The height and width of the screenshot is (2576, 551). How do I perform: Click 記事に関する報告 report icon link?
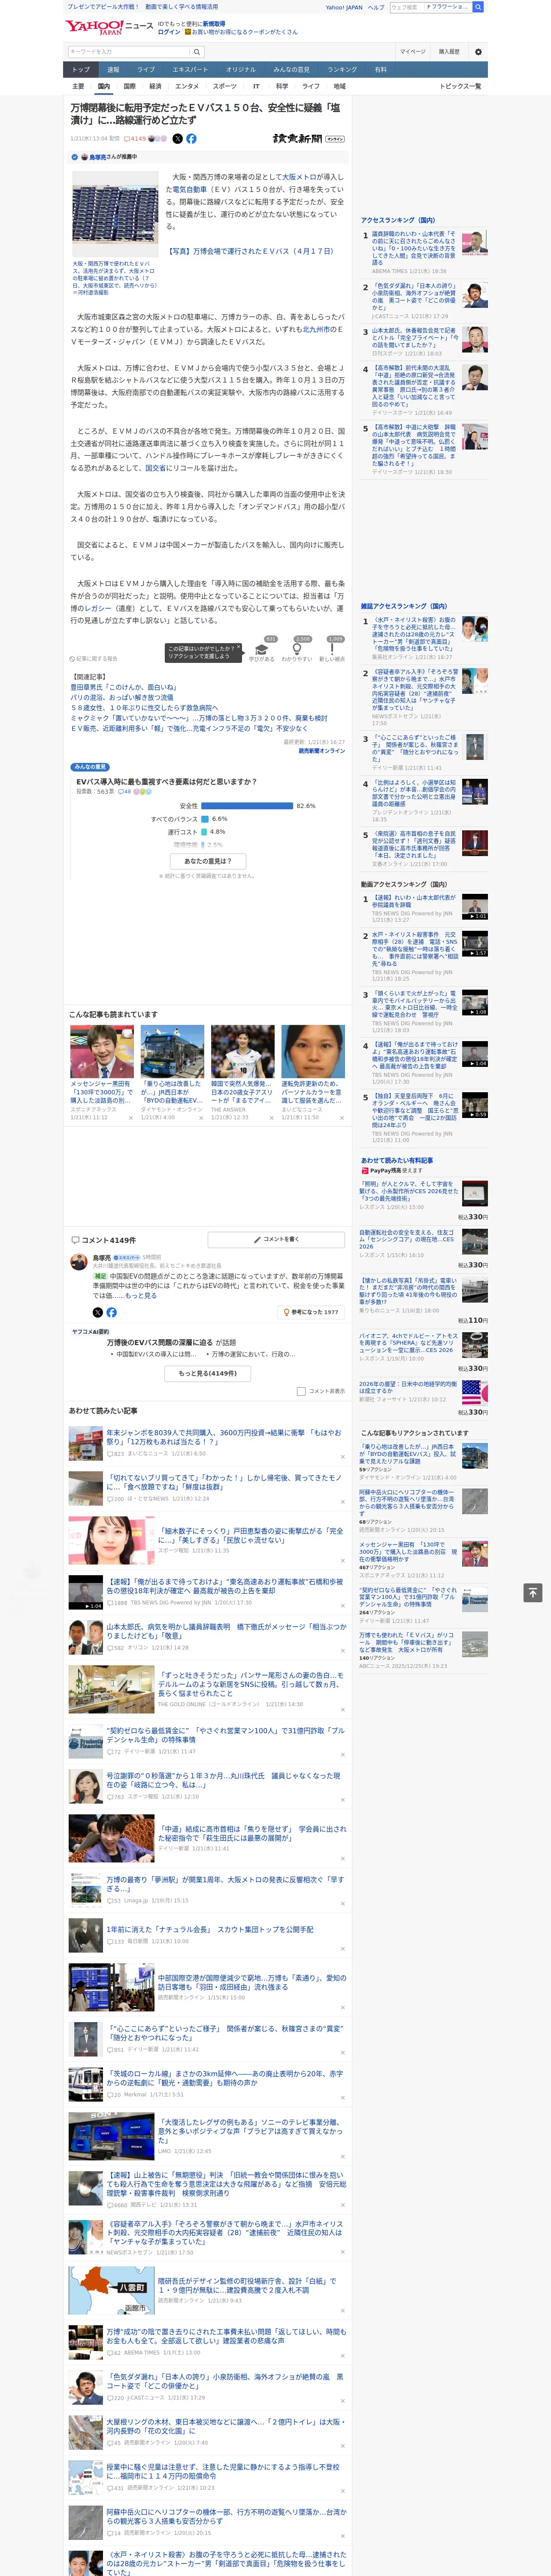tap(94, 659)
